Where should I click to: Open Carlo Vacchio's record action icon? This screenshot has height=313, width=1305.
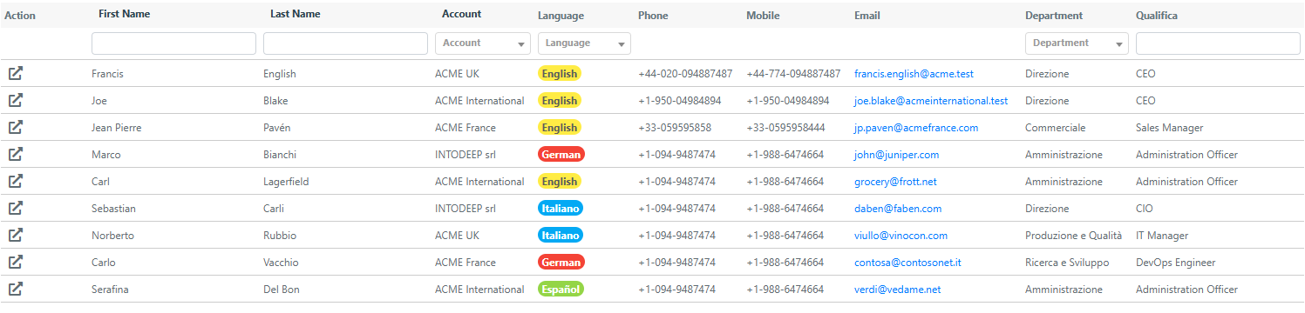16,263
